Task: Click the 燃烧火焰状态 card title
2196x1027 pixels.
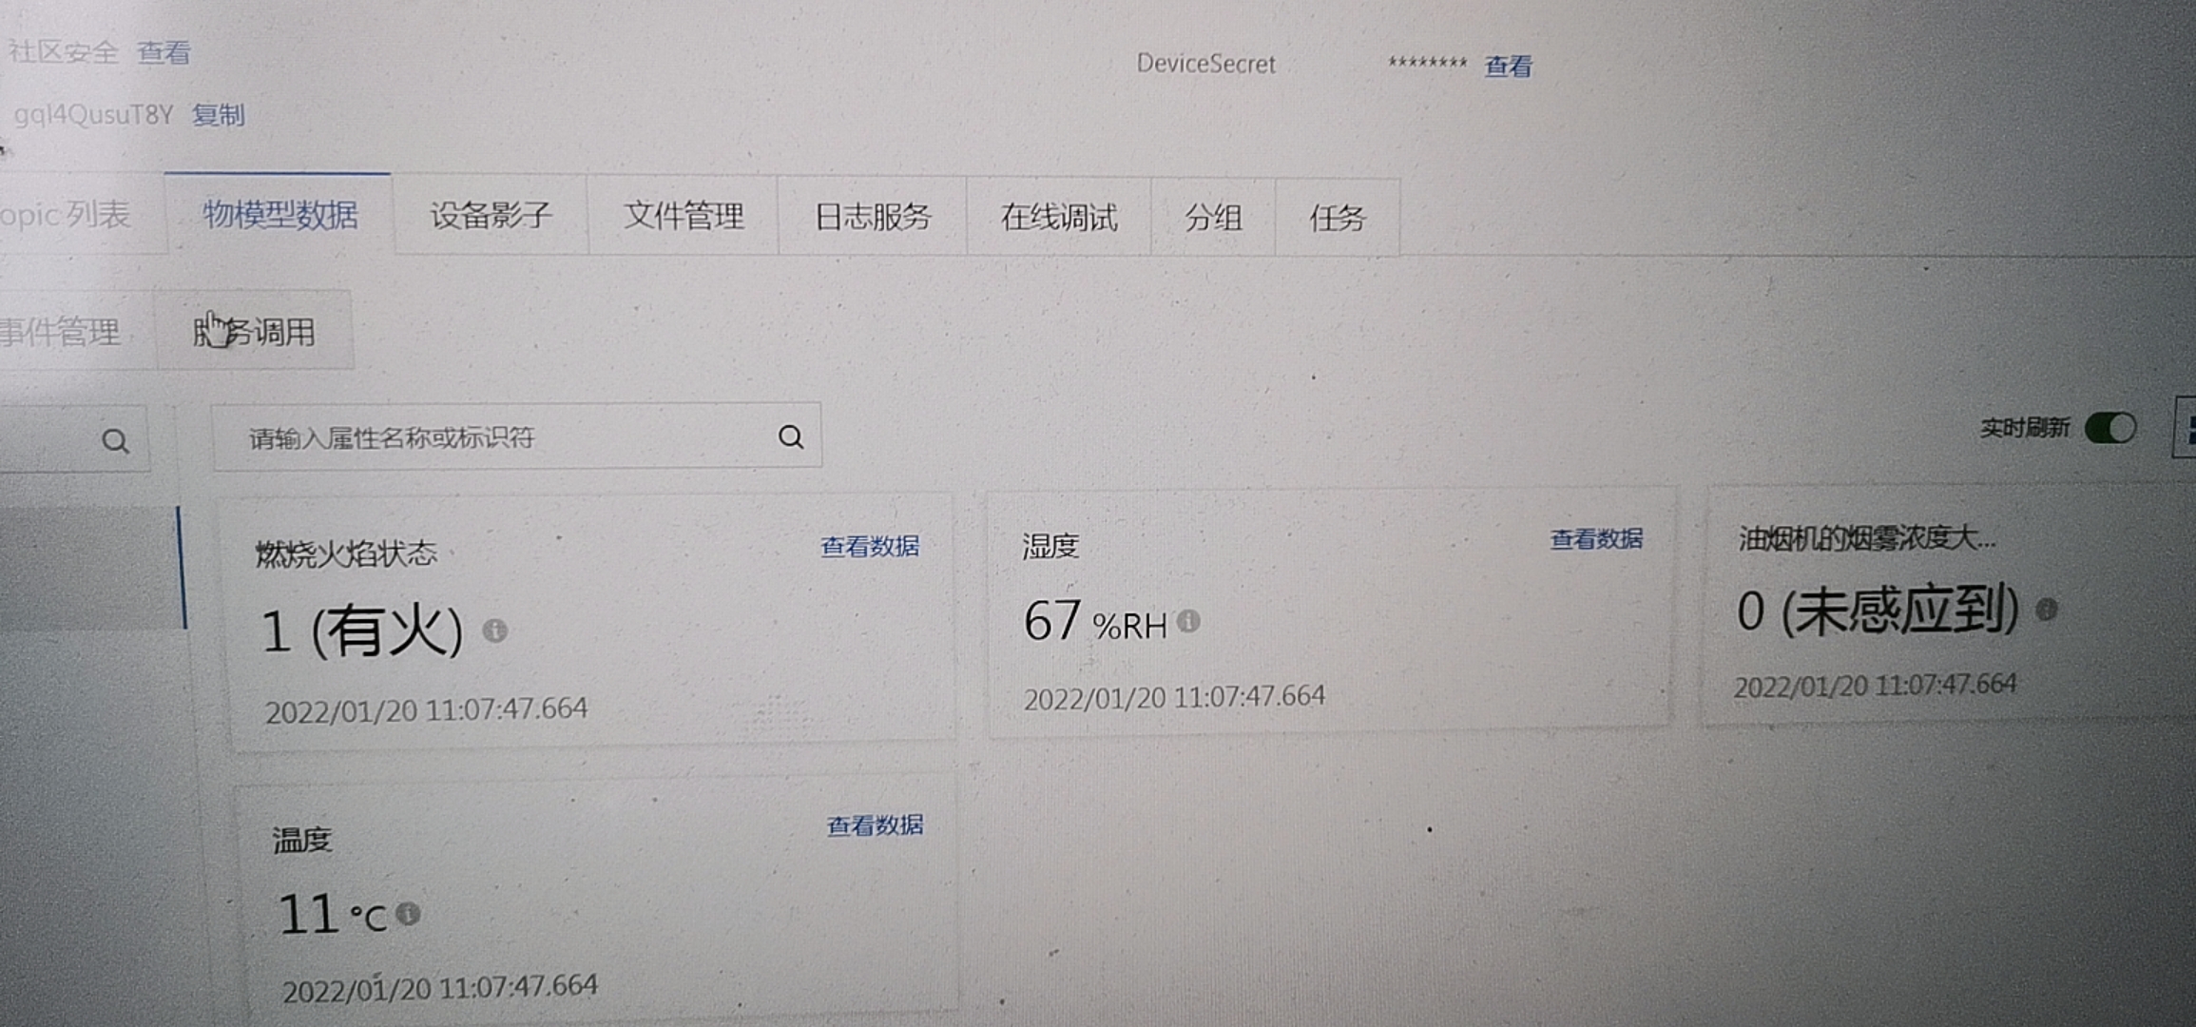Action: point(346,553)
